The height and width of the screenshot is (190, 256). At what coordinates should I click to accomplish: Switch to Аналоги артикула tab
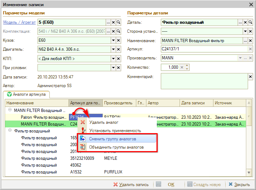click(x=26, y=94)
